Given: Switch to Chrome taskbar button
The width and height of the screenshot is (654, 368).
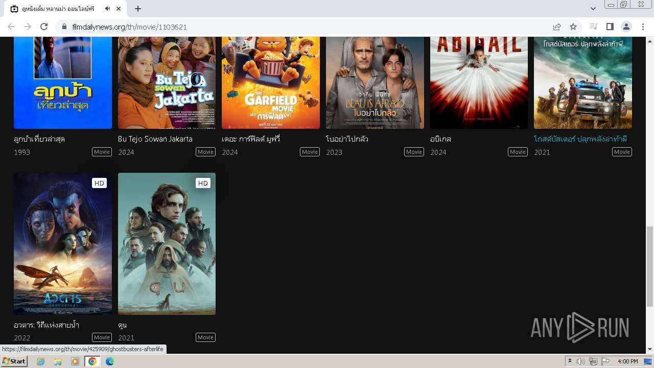Looking at the screenshot, I should 92,361.
